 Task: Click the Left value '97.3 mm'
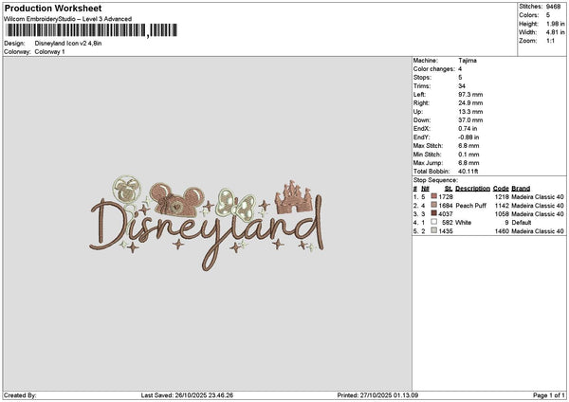coord(470,94)
